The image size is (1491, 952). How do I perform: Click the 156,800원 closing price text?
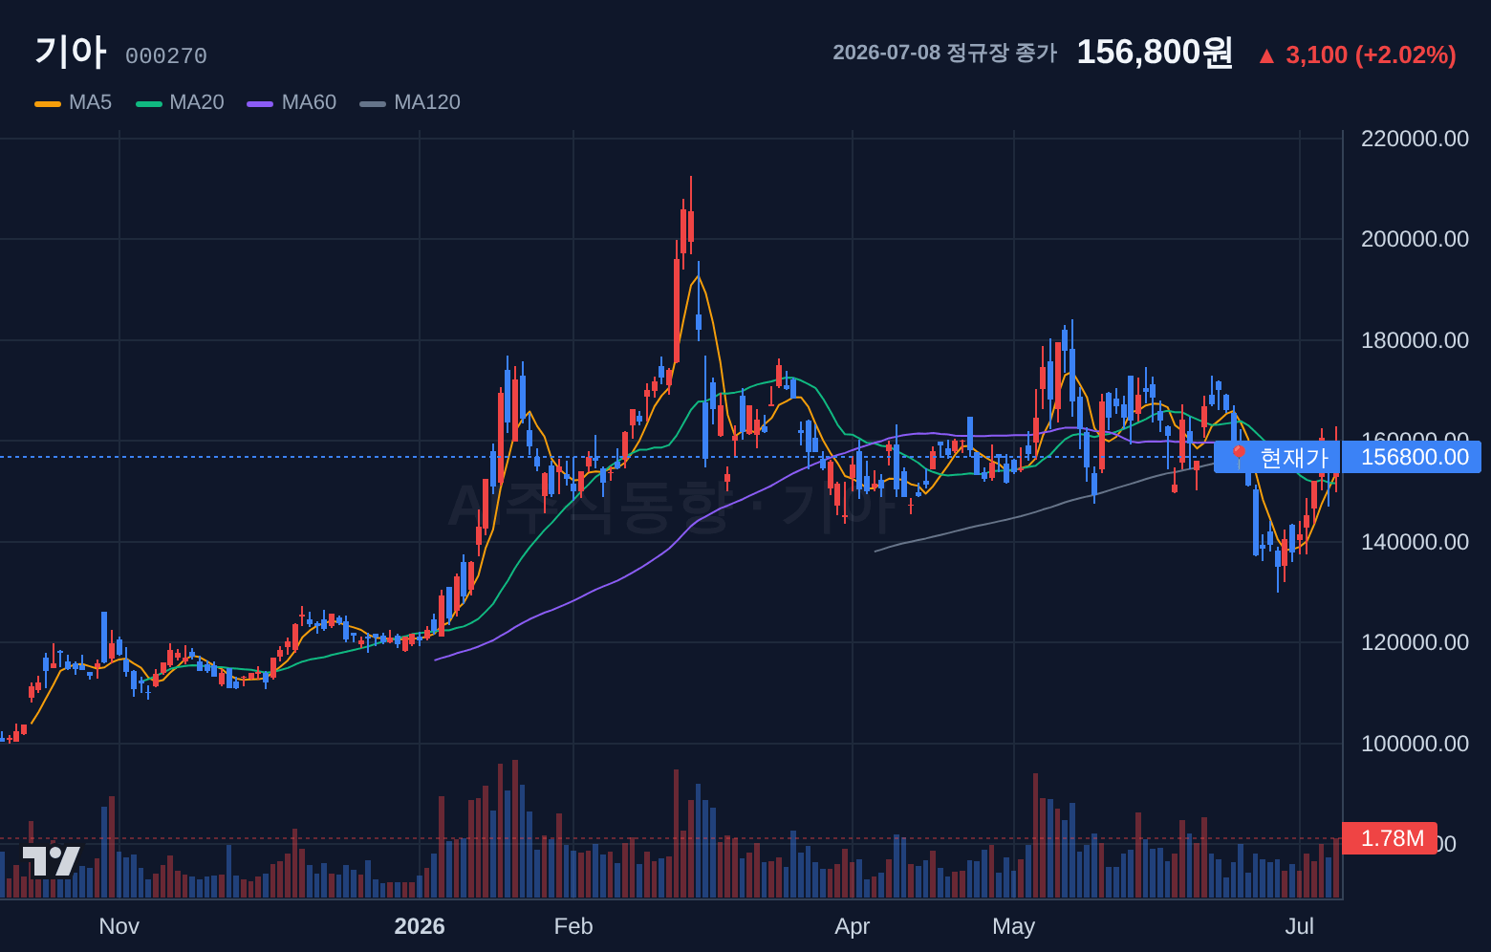(x=1155, y=53)
